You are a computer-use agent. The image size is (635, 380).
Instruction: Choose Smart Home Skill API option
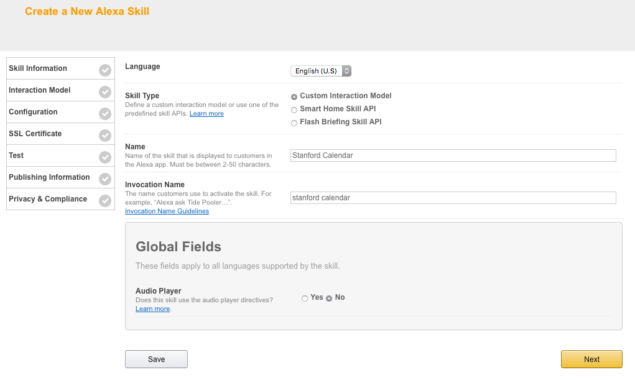pos(294,110)
